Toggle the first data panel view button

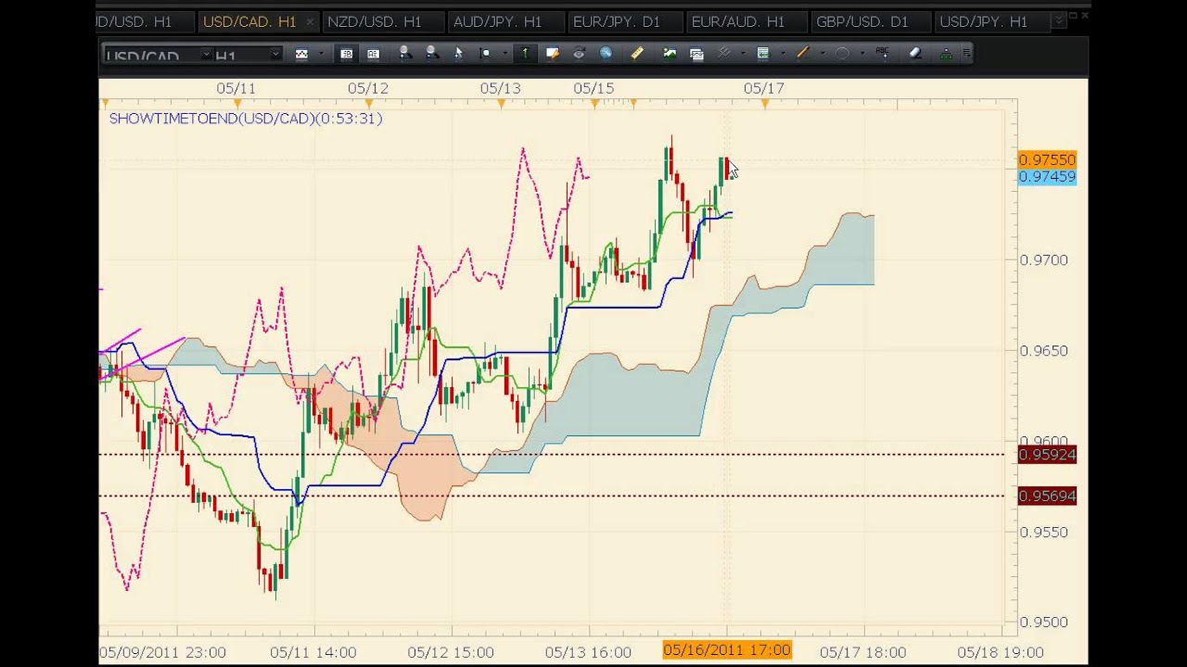(x=347, y=54)
